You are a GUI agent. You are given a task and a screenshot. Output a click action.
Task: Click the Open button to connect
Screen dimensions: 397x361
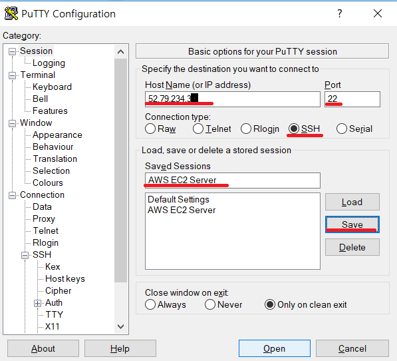pyautogui.click(x=274, y=348)
